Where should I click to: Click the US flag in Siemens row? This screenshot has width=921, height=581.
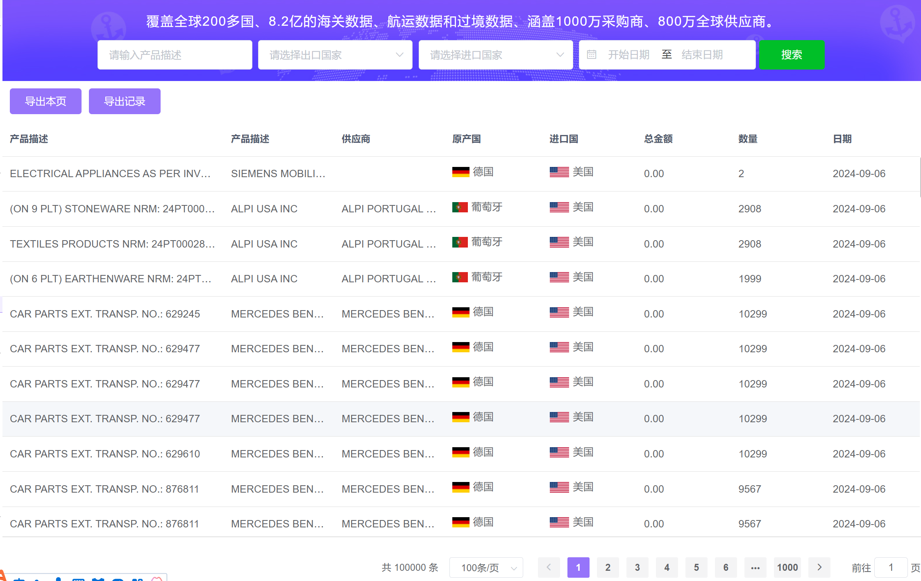tap(559, 172)
